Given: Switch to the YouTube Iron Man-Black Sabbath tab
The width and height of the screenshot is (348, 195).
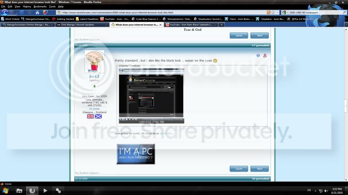Looking at the screenshot, I should point(191,25).
